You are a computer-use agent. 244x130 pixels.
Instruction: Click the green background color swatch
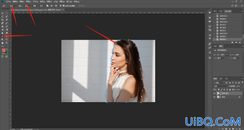pyautogui.click(x=6, y=53)
